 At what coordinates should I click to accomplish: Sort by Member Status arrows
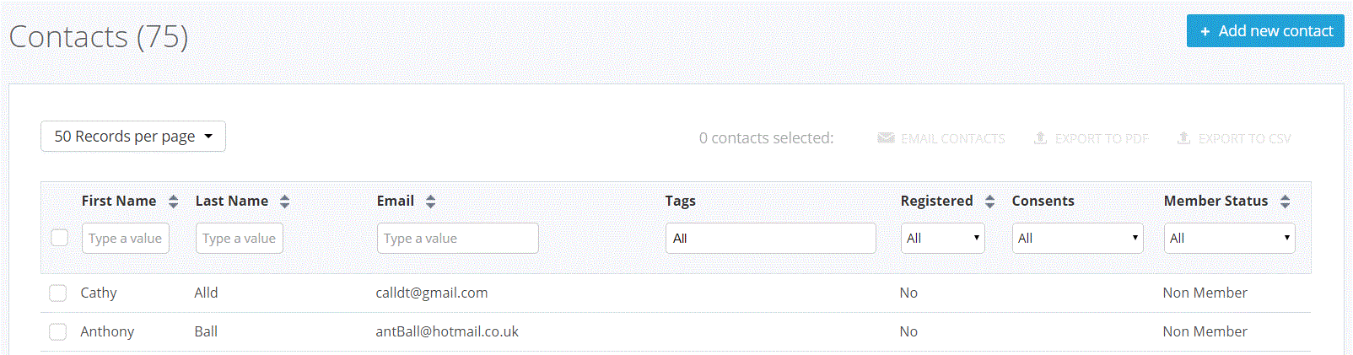(1285, 202)
